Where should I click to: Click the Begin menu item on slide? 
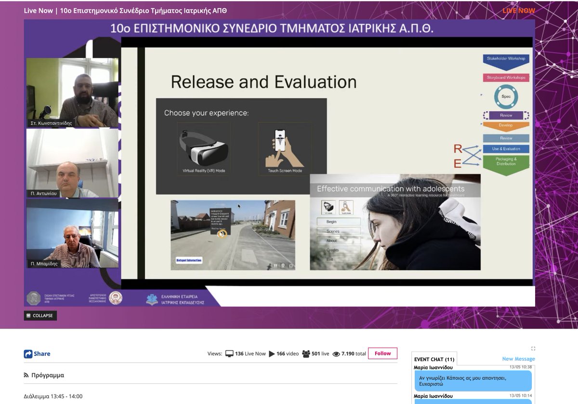tap(339, 222)
